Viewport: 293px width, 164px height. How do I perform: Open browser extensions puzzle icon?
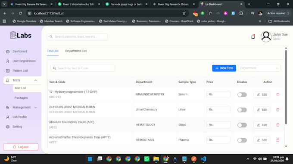click(x=241, y=13)
